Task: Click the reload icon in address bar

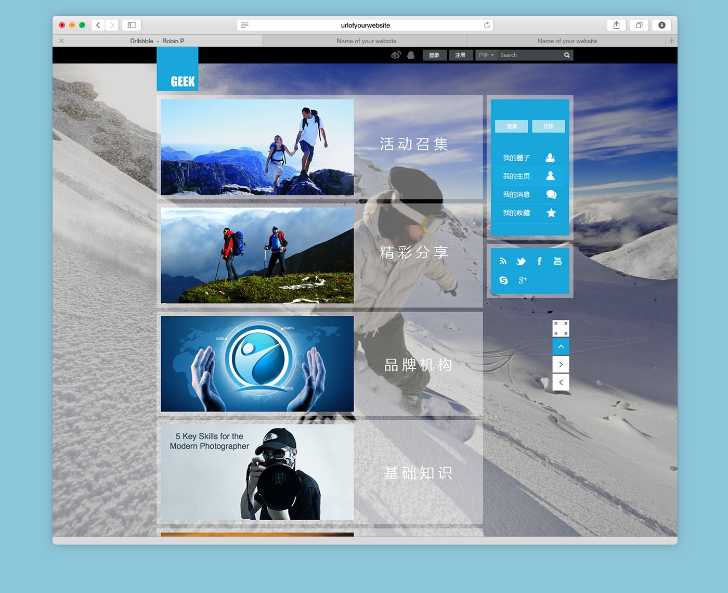Action: tap(487, 25)
